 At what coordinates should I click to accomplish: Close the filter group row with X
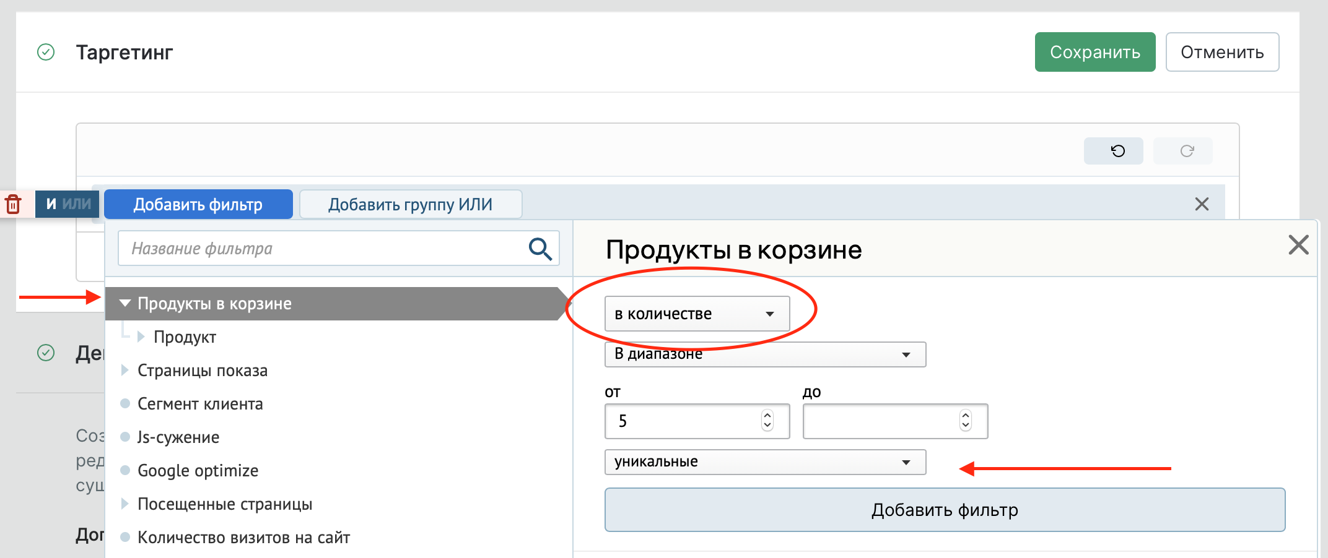point(1202,204)
